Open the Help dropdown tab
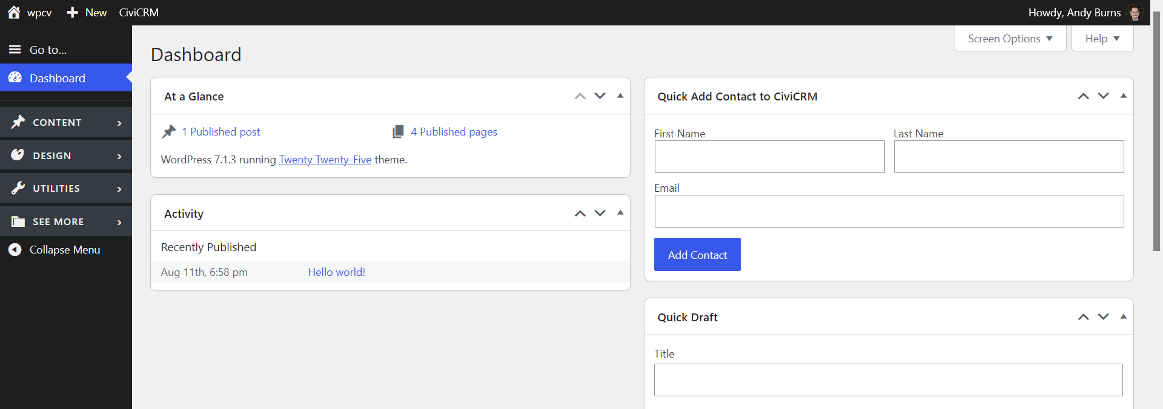The image size is (1163, 409). click(1102, 38)
